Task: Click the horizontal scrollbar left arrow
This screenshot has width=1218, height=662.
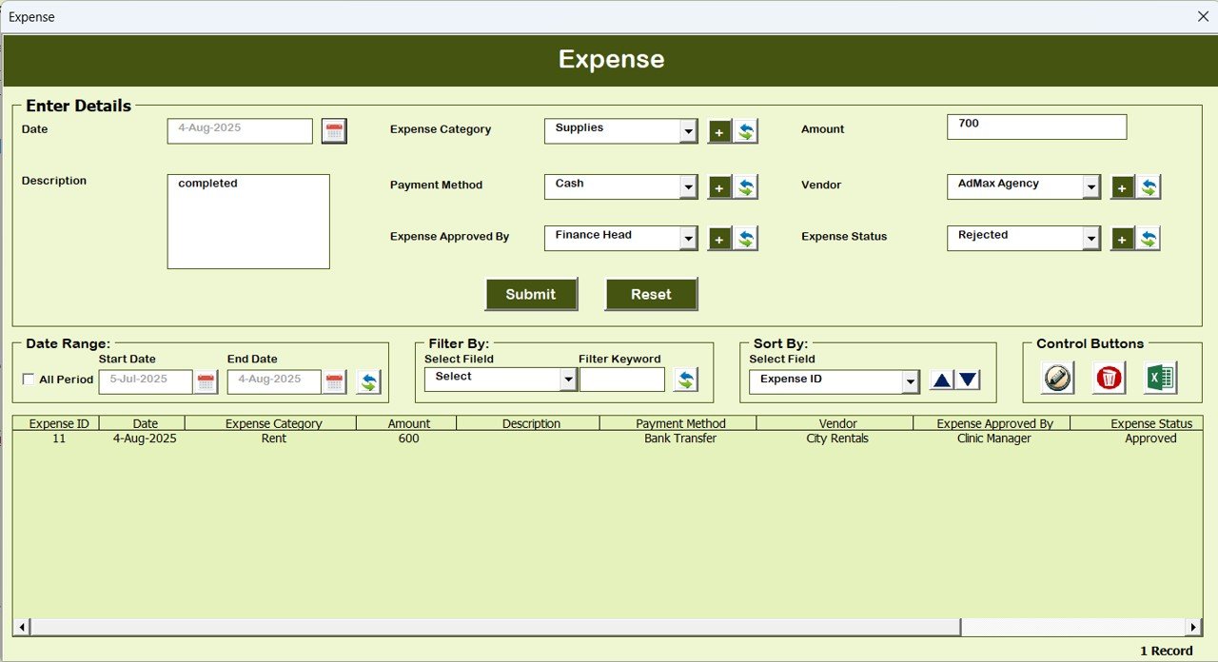Action: coord(22,627)
